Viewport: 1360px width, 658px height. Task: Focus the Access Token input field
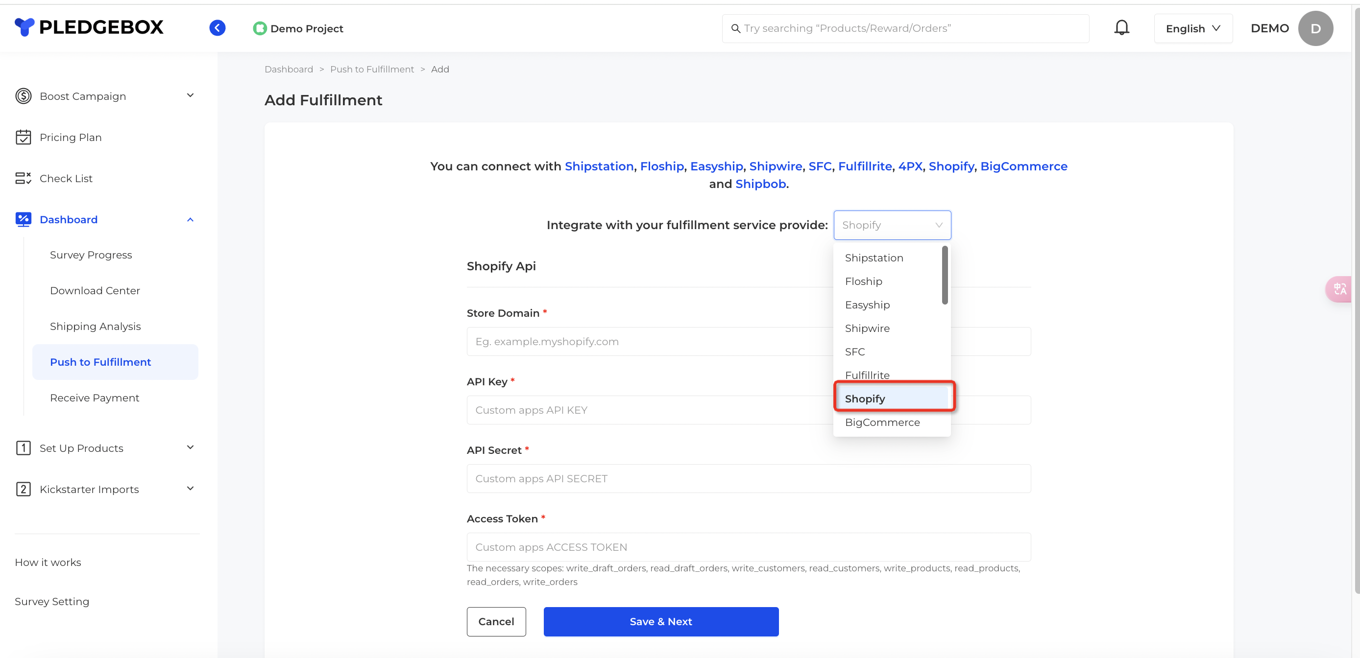(749, 547)
